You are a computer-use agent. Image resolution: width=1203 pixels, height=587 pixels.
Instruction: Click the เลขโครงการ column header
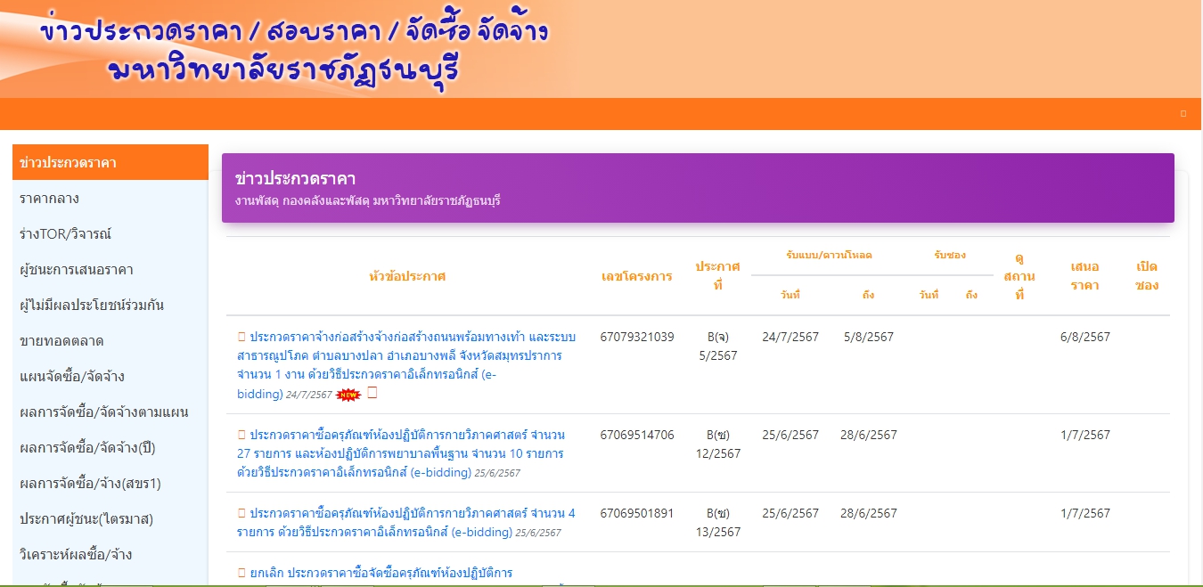point(637,276)
